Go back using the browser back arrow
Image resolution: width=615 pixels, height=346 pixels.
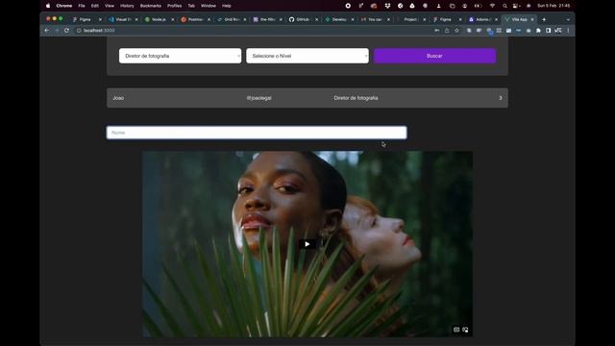tap(47, 30)
